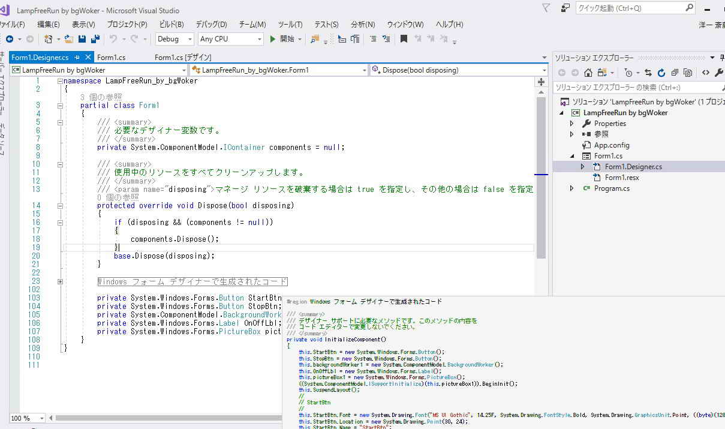Open the ビルド(B) menu
The width and height of the screenshot is (725, 429).
click(172, 25)
